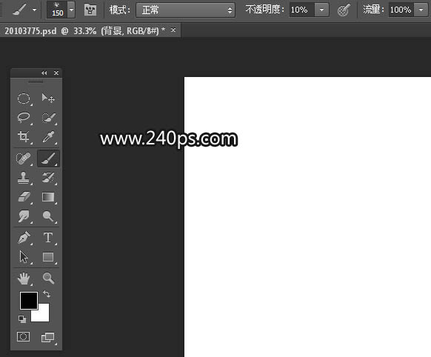
Task: Select the Lasso tool
Action: [x=24, y=117]
